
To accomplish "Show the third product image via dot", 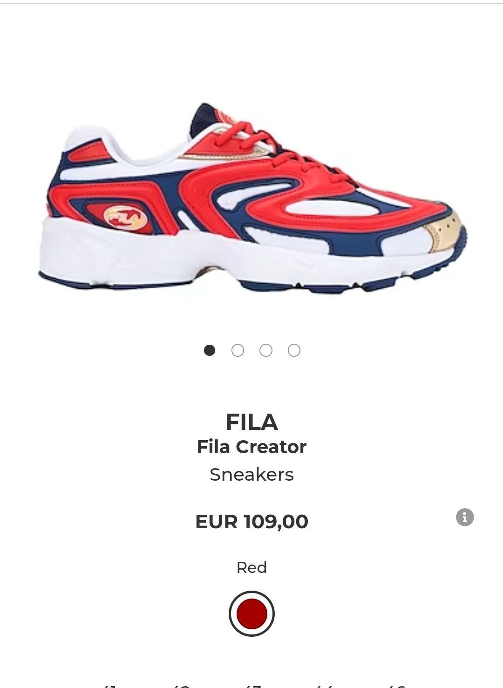I will 266,350.
